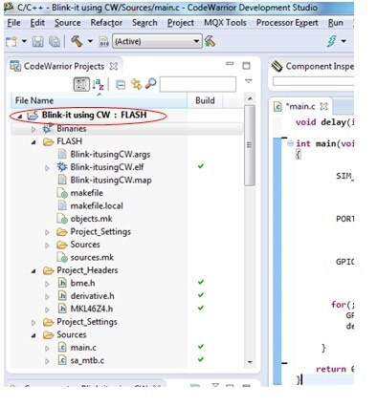The image size is (377, 406).
Task: Open the New wizard dropdown arrow
Action: point(24,41)
